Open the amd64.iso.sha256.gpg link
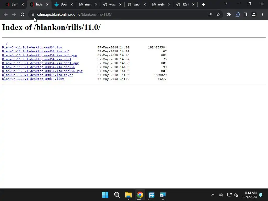Viewport: 268px width, 201px height. coord(42,71)
